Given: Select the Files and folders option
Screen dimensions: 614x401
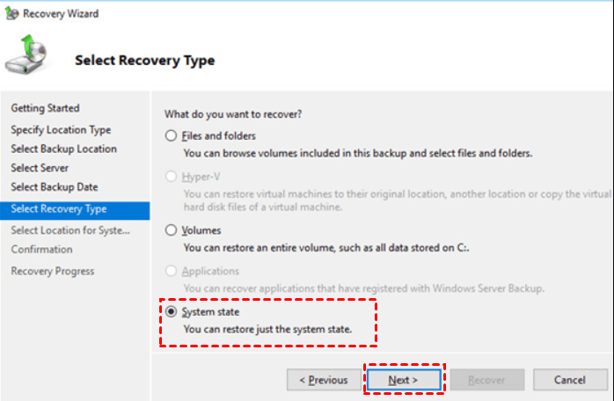Looking at the screenshot, I should pyautogui.click(x=171, y=136).
